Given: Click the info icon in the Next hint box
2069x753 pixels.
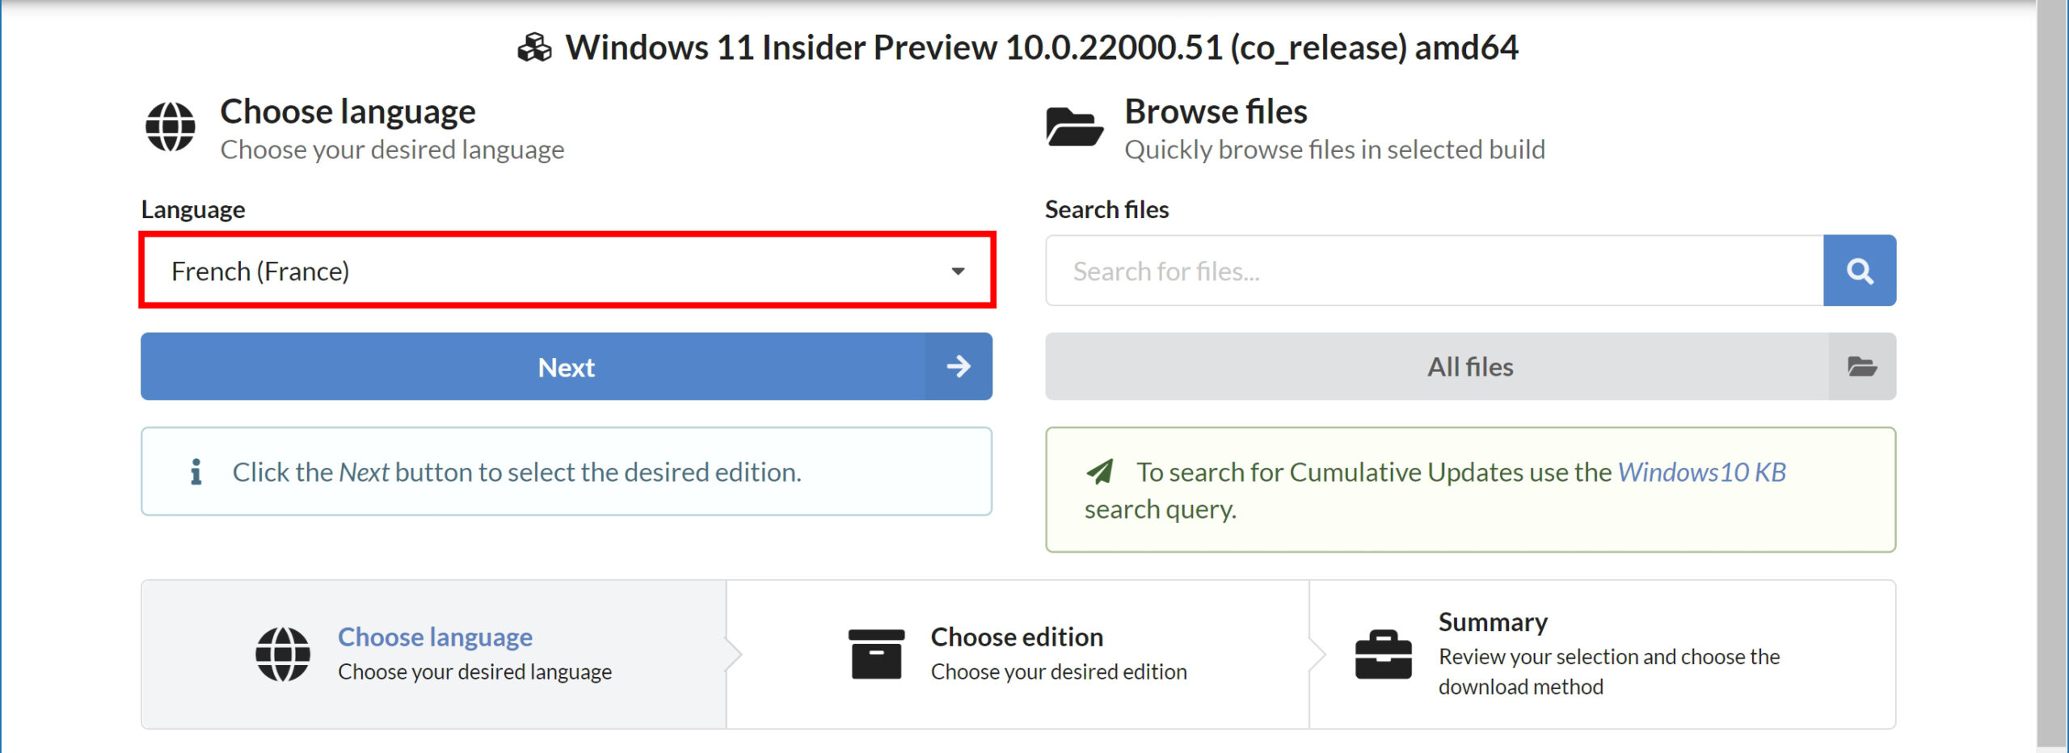Looking at the screenshot, I should click(x=196, y=472).
